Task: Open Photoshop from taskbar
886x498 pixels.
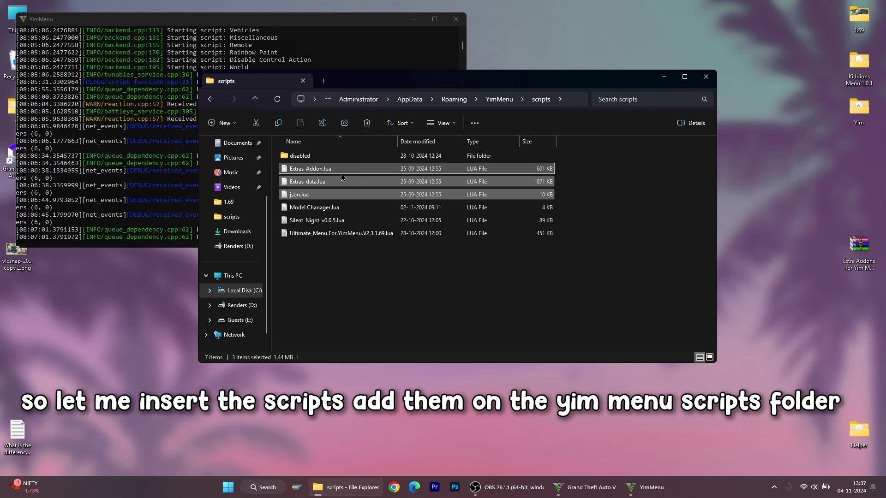Action: [x=455, y=487]
